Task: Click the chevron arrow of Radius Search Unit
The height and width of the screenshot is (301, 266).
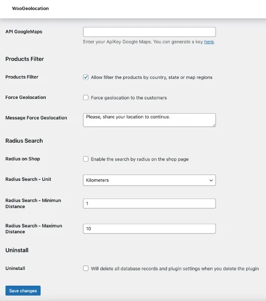Action: [211, 180]
